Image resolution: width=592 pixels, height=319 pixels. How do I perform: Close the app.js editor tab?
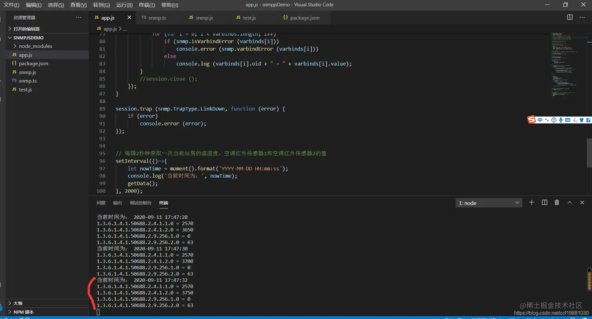(129, 18)
